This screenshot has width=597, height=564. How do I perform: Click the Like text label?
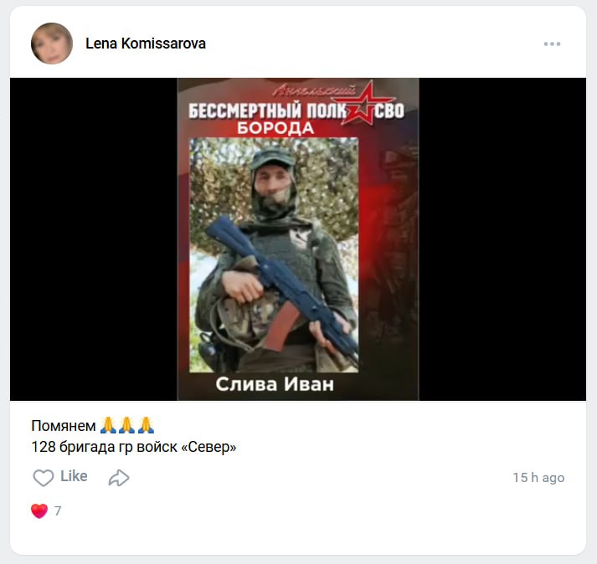[74, 476]
